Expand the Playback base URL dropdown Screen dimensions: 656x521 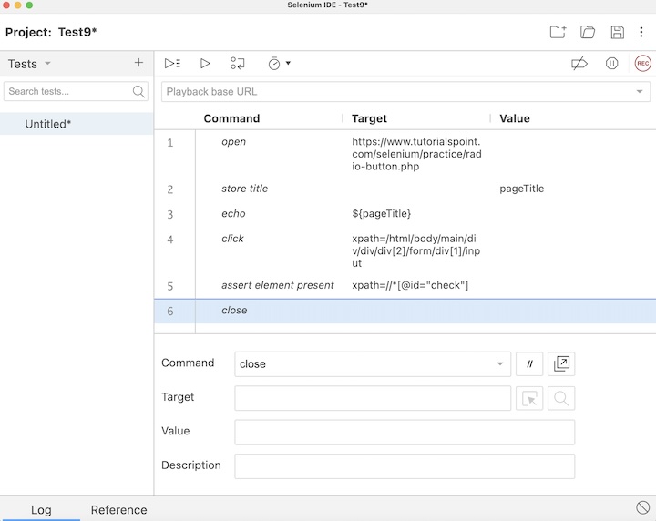pyautogui.click(x=639, y=92)
